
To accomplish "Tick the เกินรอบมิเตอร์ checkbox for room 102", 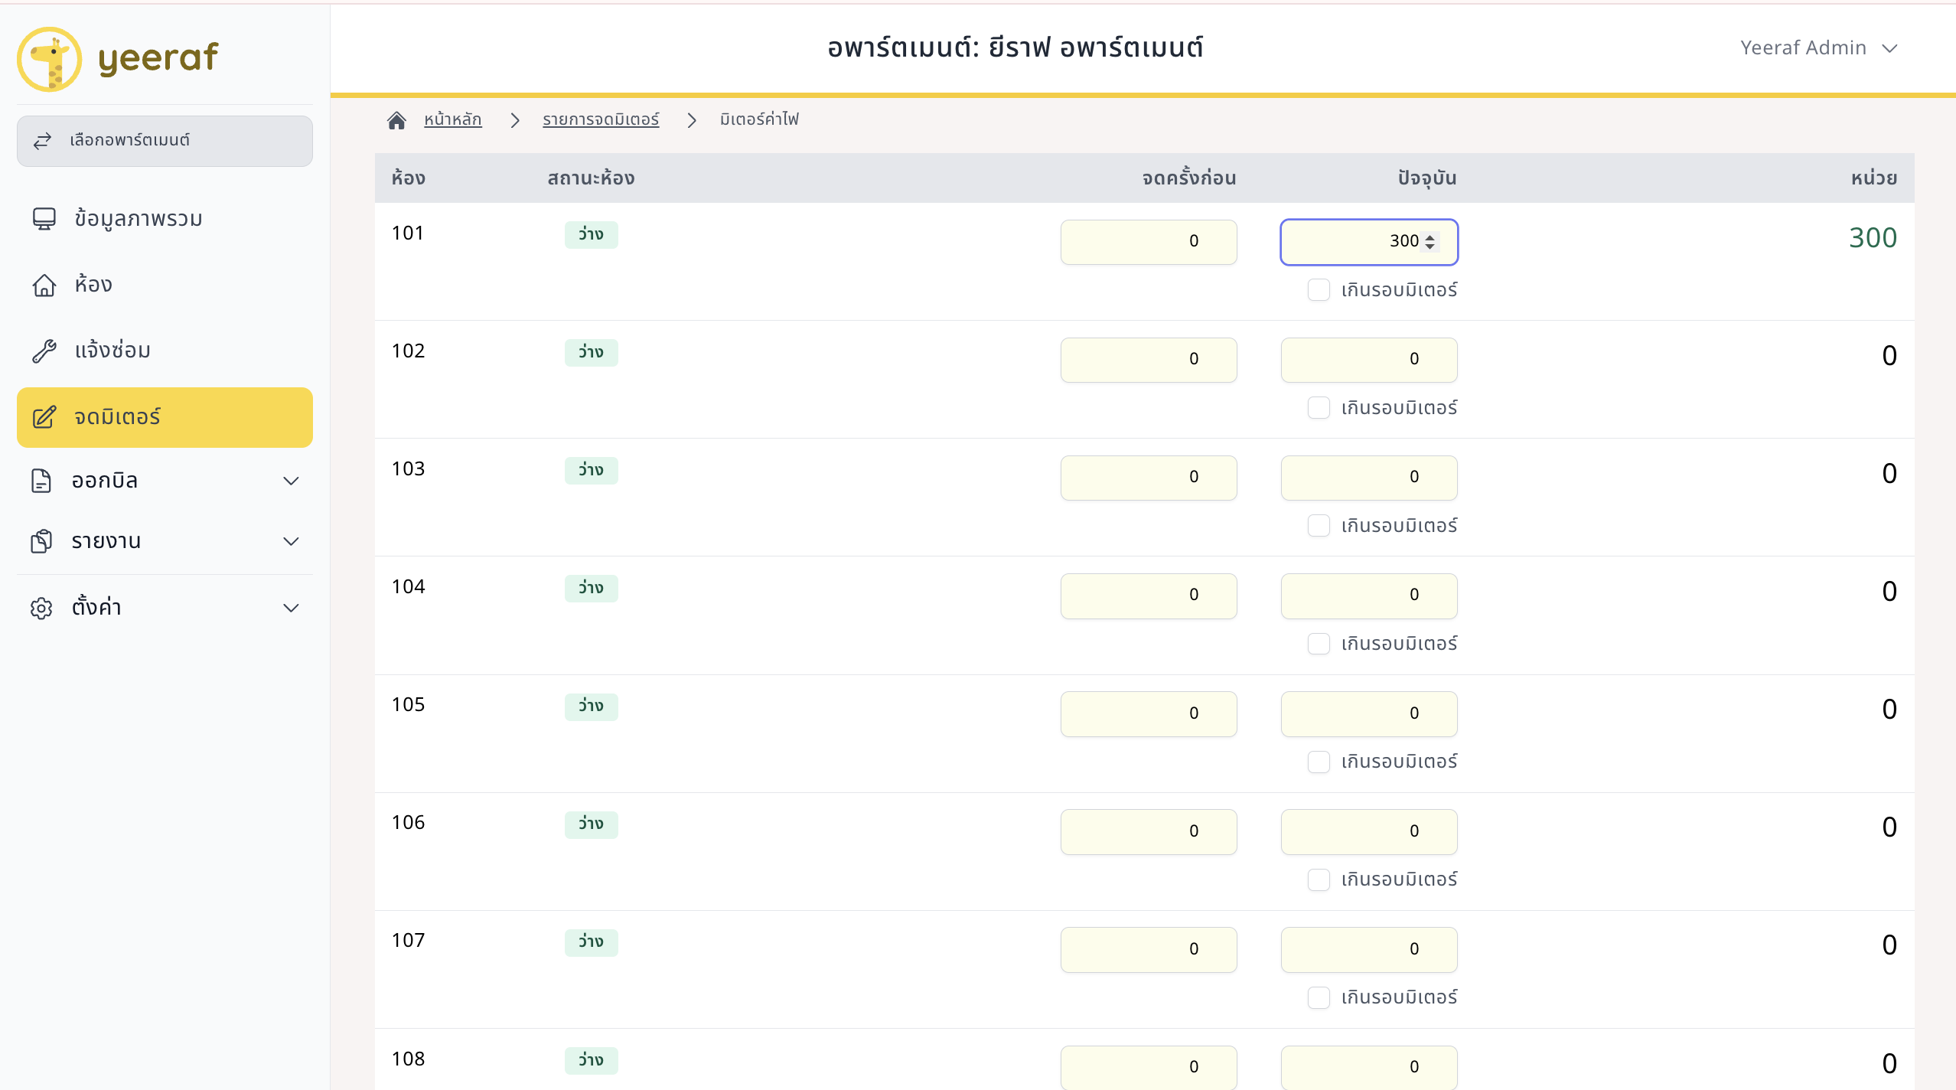I will pyautogui.click(x=1319, y=408).
